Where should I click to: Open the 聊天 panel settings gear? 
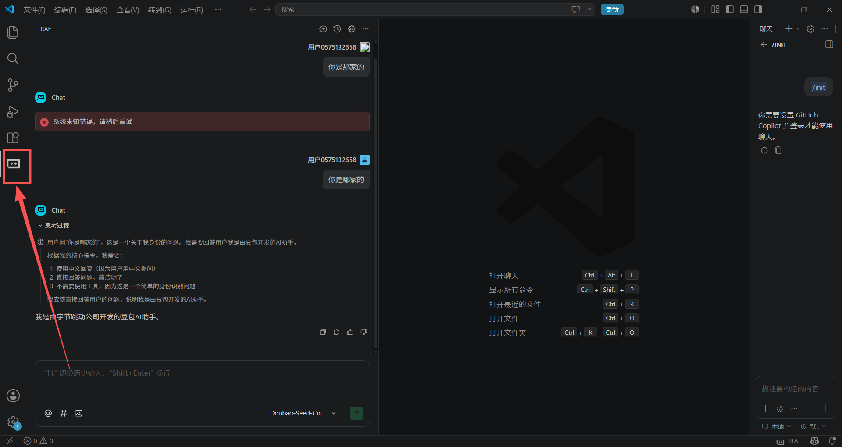pyautogui.click(x=811, y=29)
